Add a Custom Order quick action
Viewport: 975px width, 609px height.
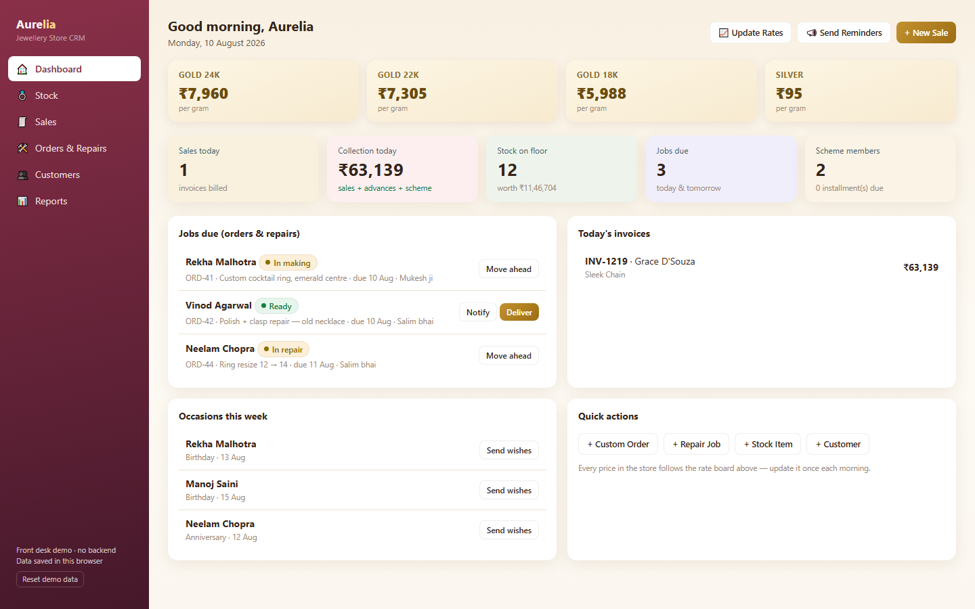pos(617,444)
